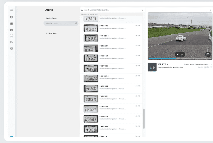Open the archive box icon in sidebar
This screenshot has height=143, width=213.
(11, 30)
